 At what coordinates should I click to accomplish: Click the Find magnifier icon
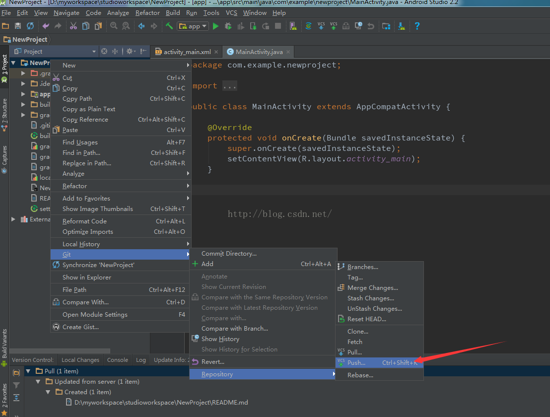(x=114, y=26)
